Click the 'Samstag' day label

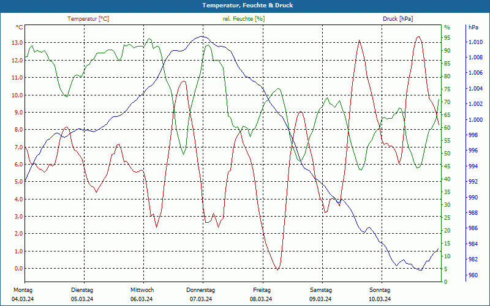321,290
